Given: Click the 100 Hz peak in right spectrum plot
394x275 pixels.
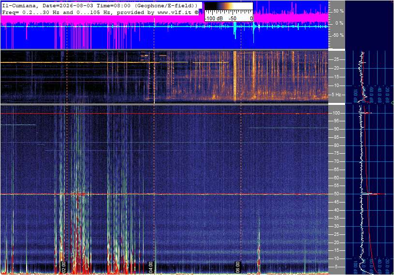Looking at the screenshot, I should tap(366, 113).
